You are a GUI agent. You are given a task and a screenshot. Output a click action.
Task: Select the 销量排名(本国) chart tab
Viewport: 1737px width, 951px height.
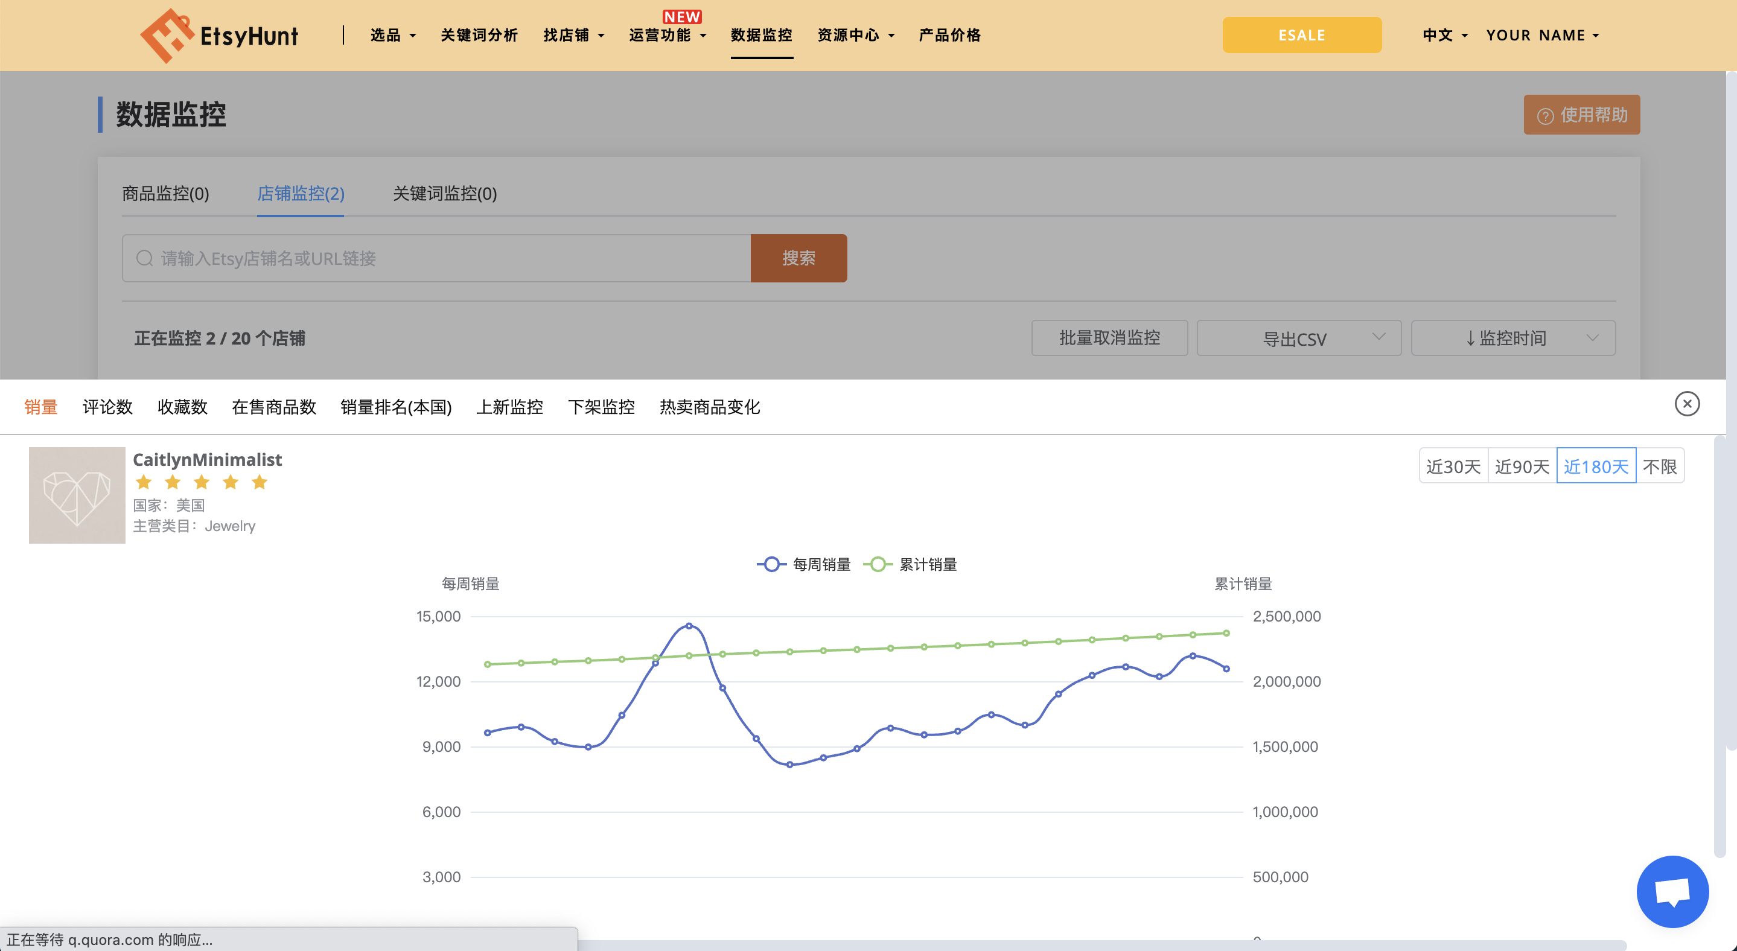[396, 407]
